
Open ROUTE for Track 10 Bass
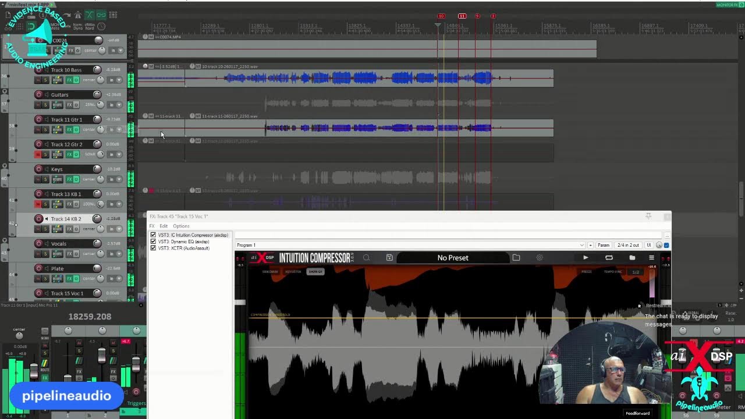click(x=58, y=80)
